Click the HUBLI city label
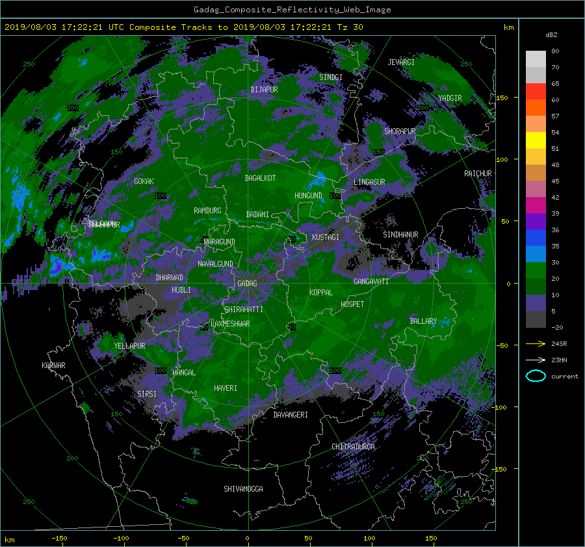This screenshot has width=585, height=547. (181, 290)
